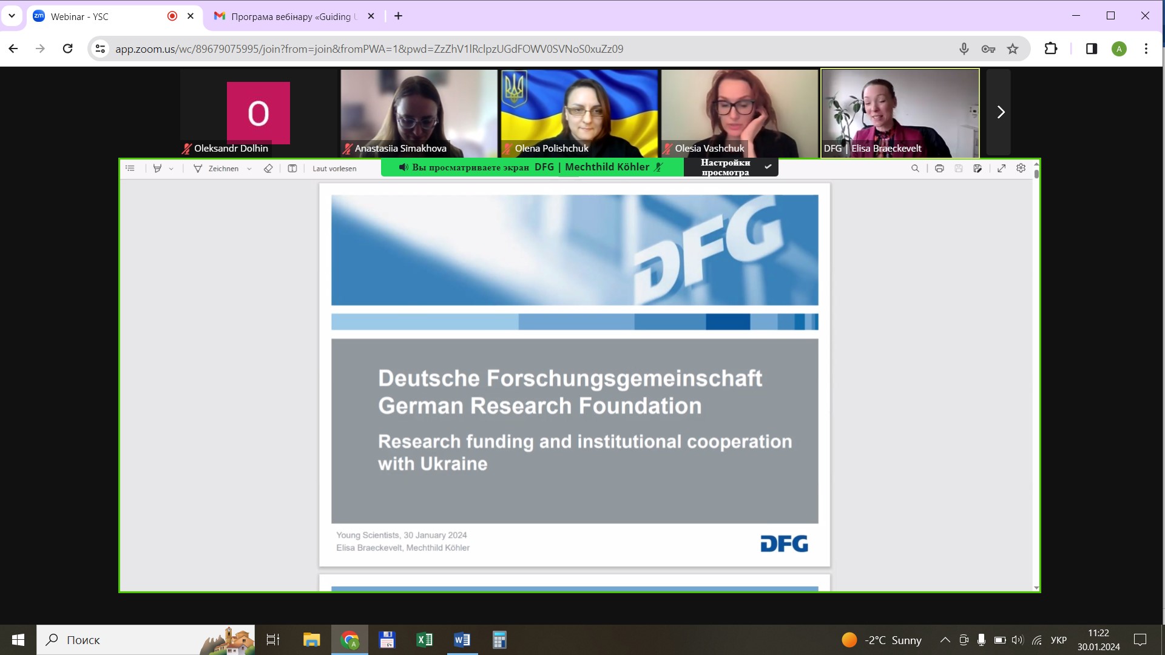The height and width of the screenshot is (655, 1165).
Task: Expand the highlighter color dropdown arrow
Action: 171,169
